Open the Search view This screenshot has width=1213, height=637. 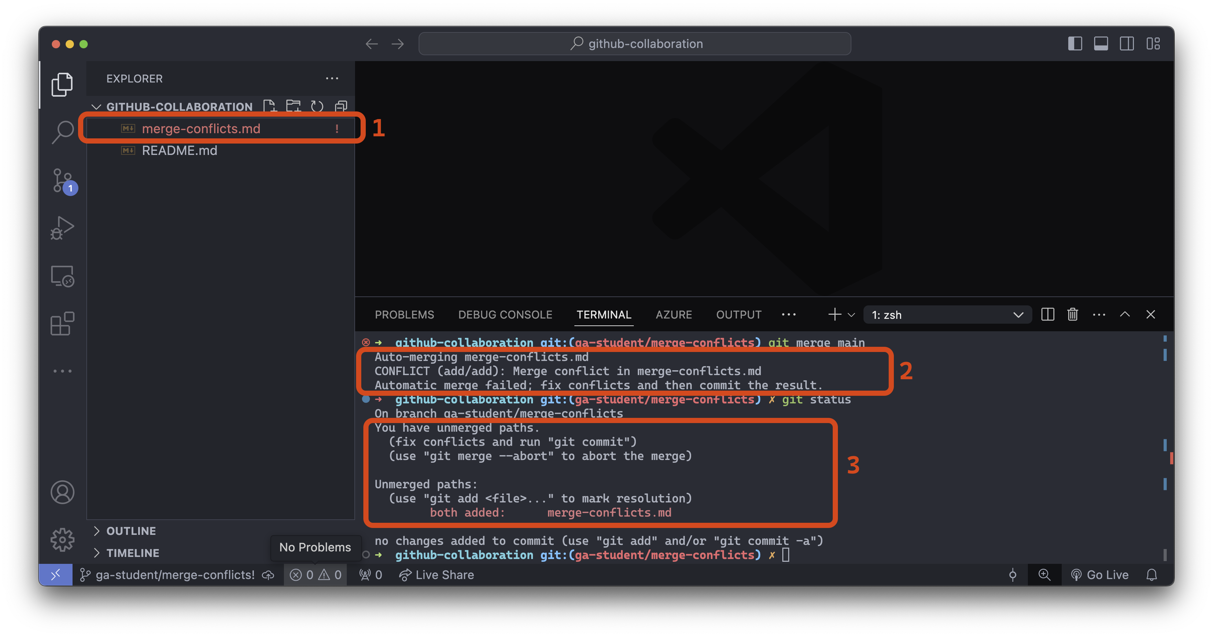(x=63, y=132)
